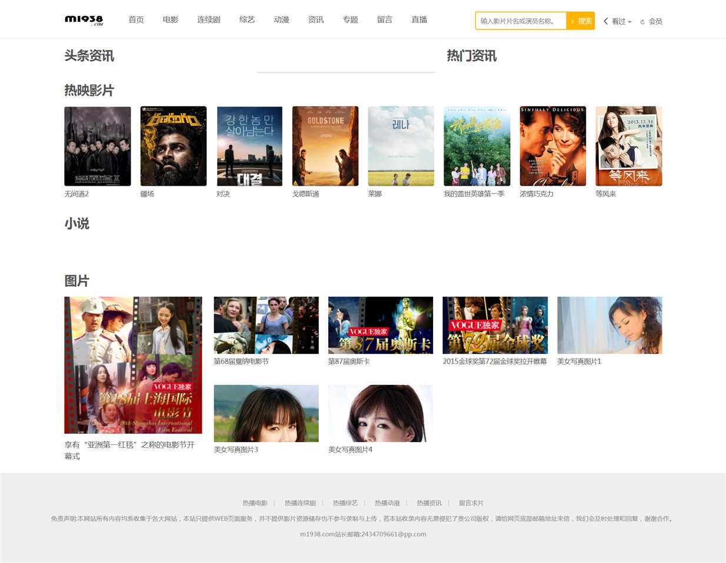Open the 莱娜 movie poster
This screenshot has height=563, width=726.
point(401,146)
